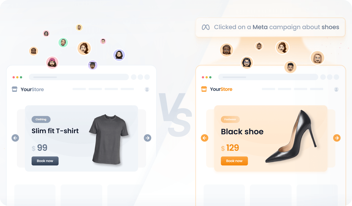Go to next slide on T-shirt carousel

(x=148, y=138)
